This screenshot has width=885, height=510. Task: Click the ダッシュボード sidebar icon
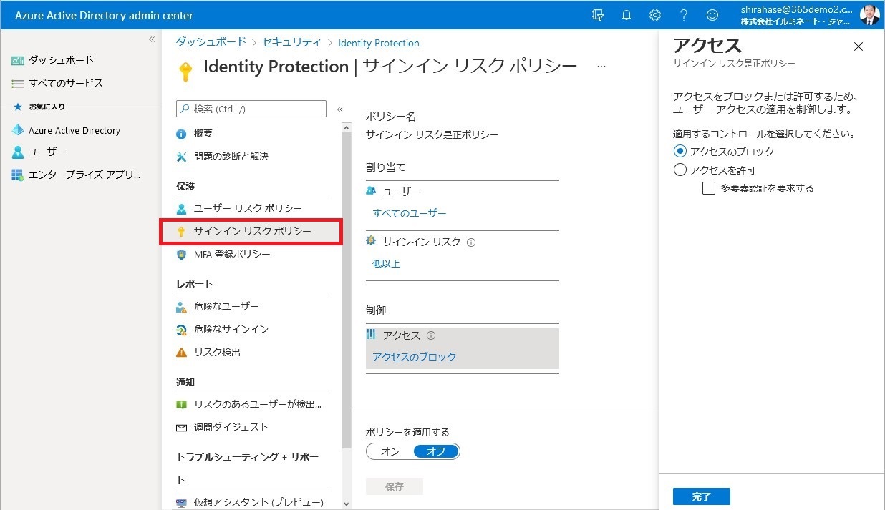[18, 61]
